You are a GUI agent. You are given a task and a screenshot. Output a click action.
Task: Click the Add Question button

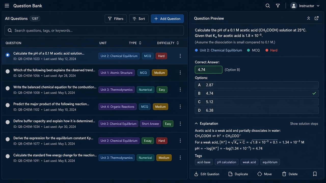pyautogui.click(x=167, y=19)
